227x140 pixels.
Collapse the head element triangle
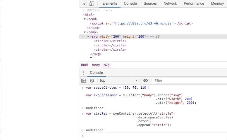coord(85,19)
